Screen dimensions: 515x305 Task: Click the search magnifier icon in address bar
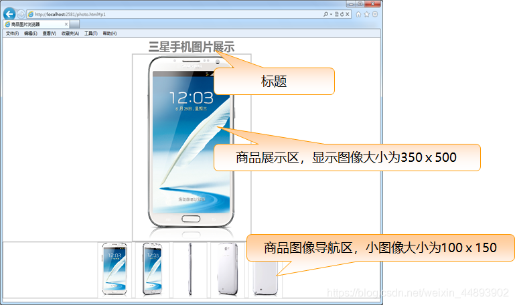tap(325, 14)
